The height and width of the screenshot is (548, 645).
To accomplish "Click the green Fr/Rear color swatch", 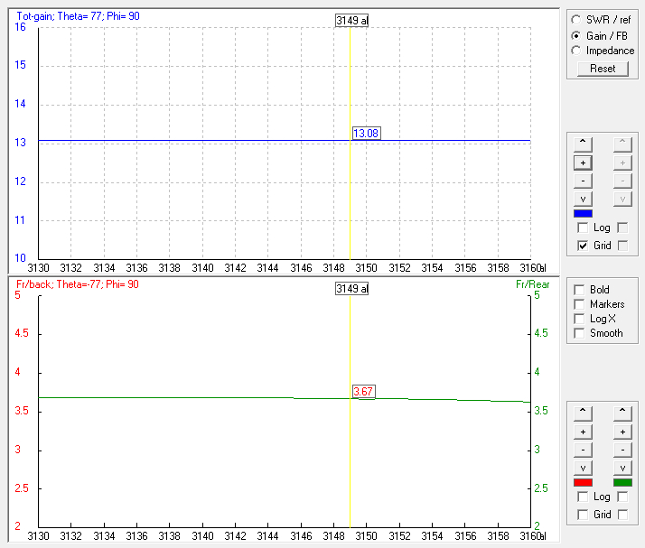I will pos(622,483).
